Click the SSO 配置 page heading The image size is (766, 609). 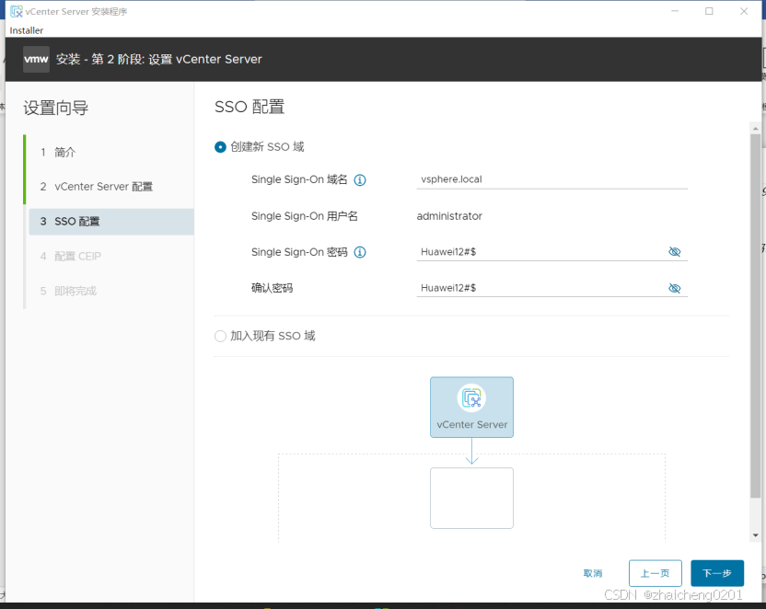pos(250,107)
